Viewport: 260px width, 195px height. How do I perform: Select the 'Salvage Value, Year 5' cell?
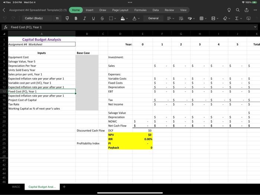[42, 62]
